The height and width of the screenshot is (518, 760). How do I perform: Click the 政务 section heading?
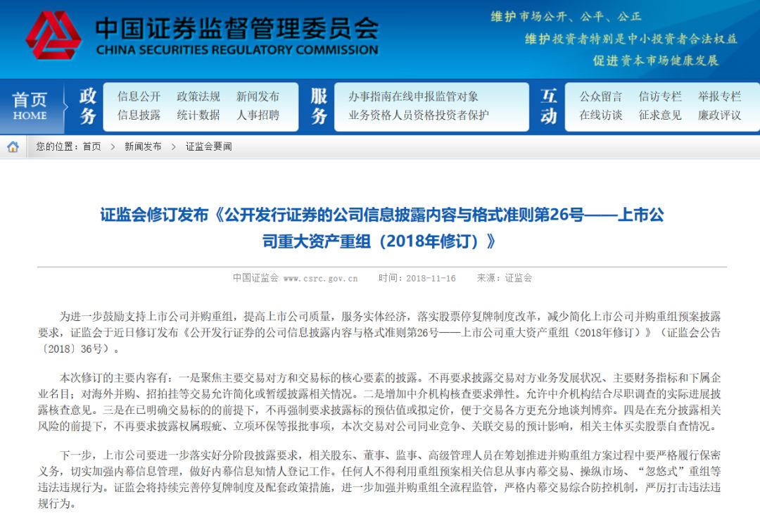pyautogui.click(x=88, y=106)
